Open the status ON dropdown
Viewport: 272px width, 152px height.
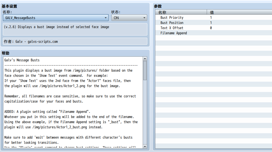point(129,18)
